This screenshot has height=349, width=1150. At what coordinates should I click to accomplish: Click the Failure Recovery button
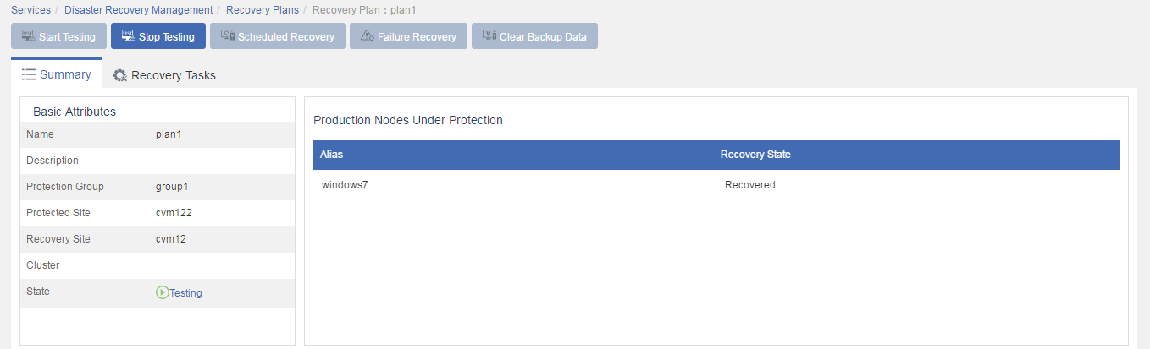408,36
